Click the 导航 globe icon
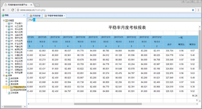202x109 pixels. [x=3, y=15]
